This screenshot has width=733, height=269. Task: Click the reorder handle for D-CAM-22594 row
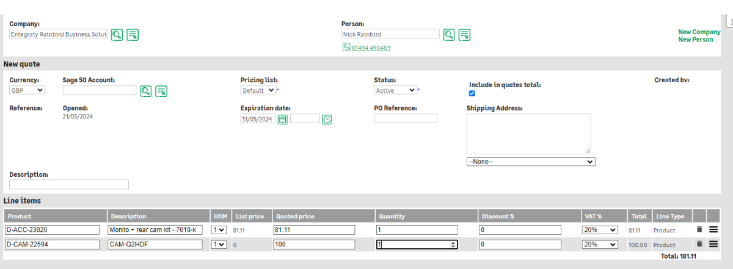[713, 243]
